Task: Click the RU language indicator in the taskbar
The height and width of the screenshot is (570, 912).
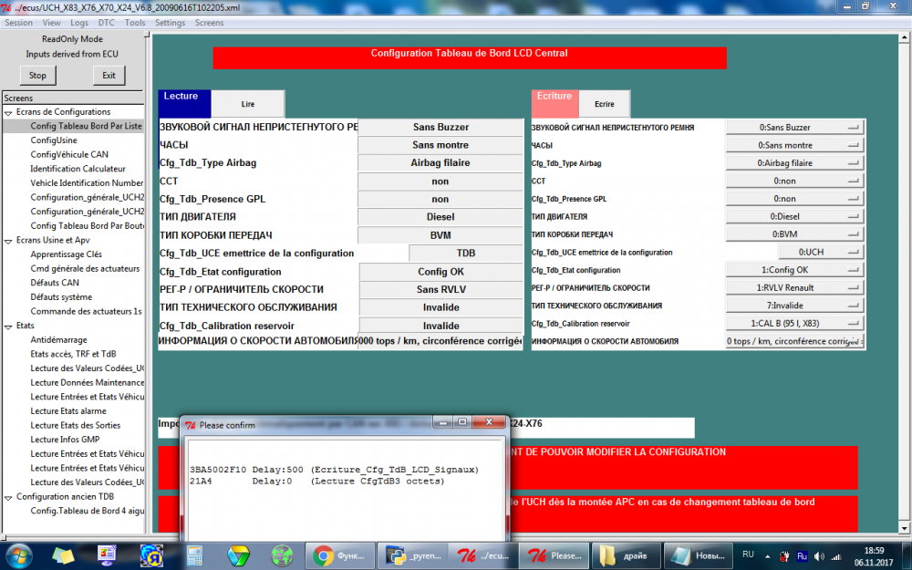Action: (x=748, y=554)
